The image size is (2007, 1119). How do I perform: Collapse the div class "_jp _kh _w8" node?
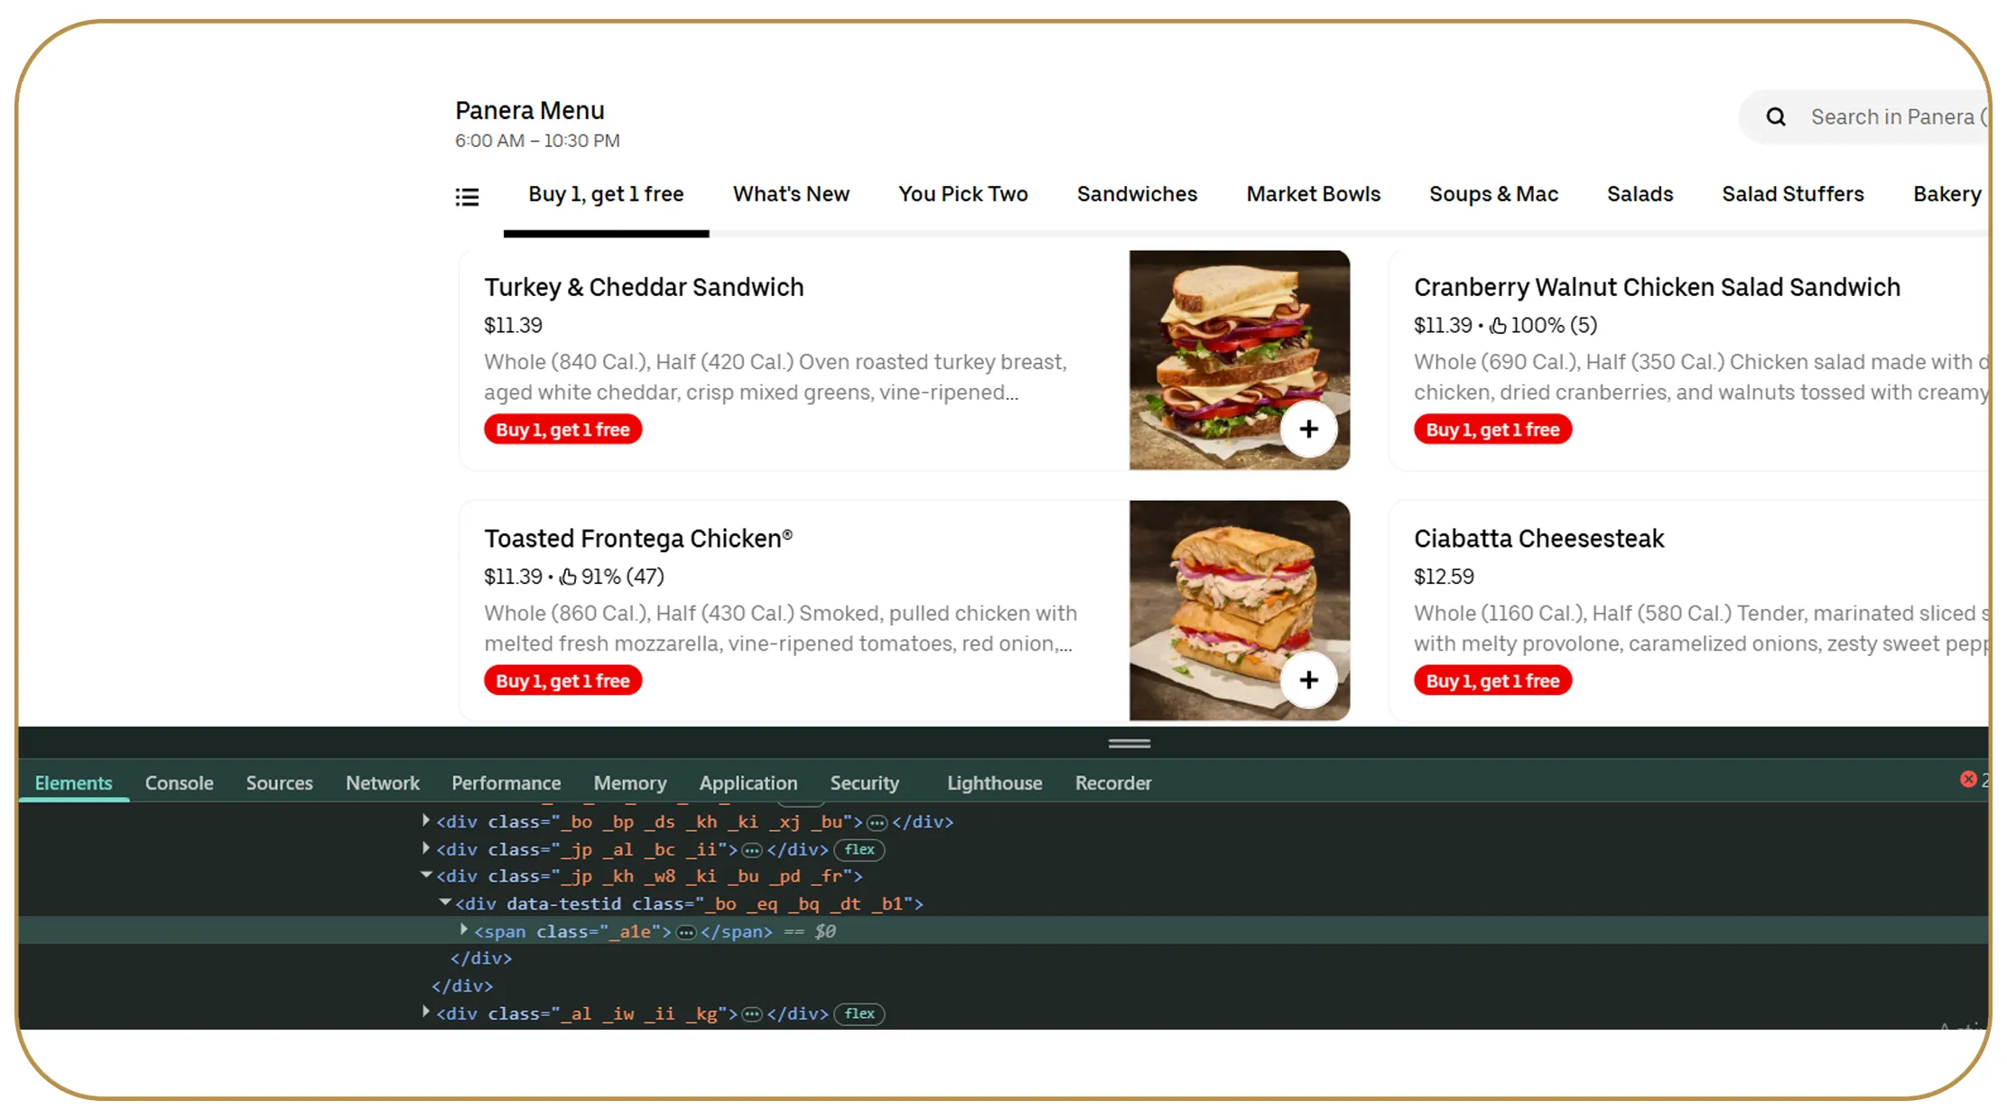coord(426,874)
